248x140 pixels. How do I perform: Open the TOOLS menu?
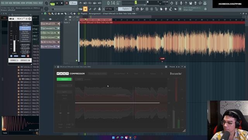(x=36, y=3)
